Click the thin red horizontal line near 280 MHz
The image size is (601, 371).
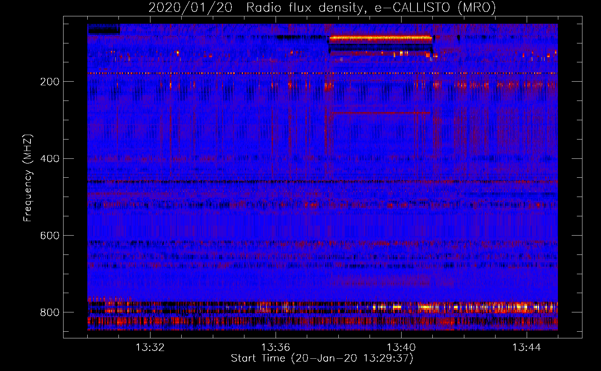click(x=381, y=112)
